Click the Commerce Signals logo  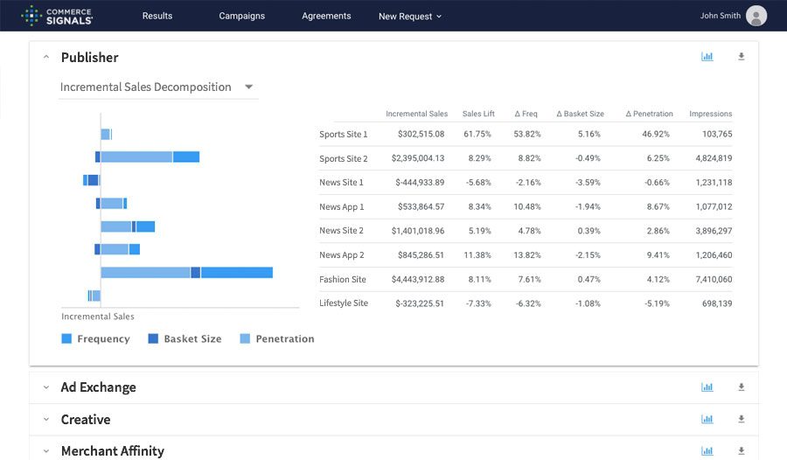[x=57, y=16]
